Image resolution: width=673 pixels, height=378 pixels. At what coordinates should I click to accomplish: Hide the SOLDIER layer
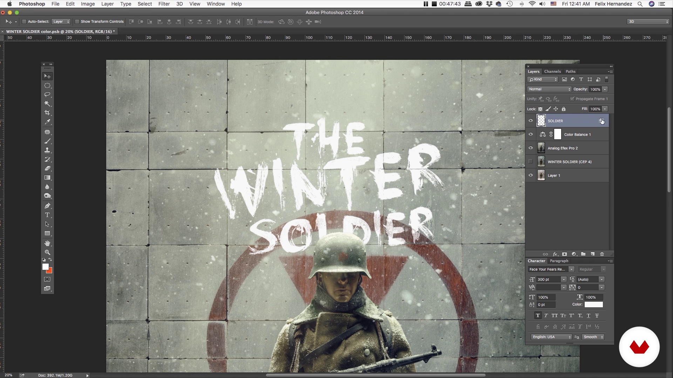531,121
